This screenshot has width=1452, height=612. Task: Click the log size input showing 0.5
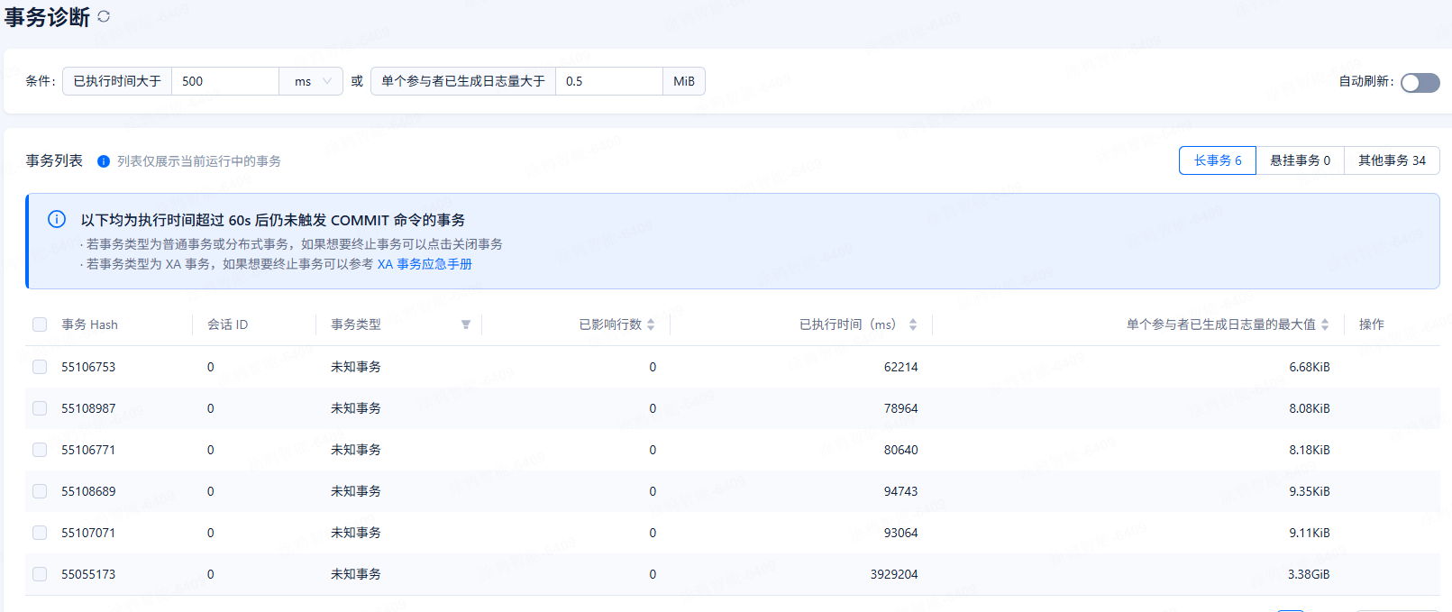pyautogui.click(x=608, y=81)
